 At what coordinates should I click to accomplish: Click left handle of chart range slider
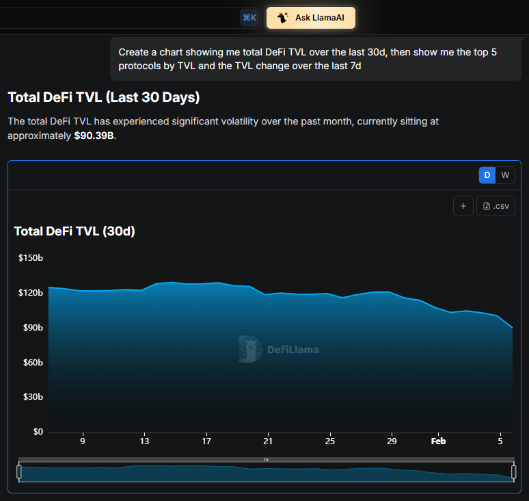pyautogui.click(x=19, y=472)
